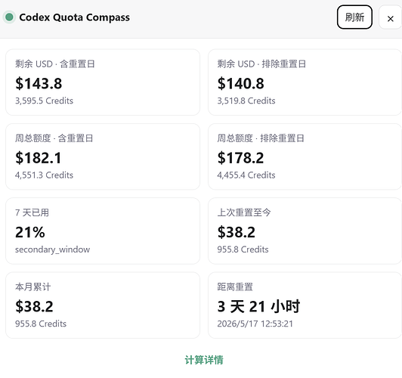Open the 周总额度 · 排除重置日 card

[x=305, y=156]
